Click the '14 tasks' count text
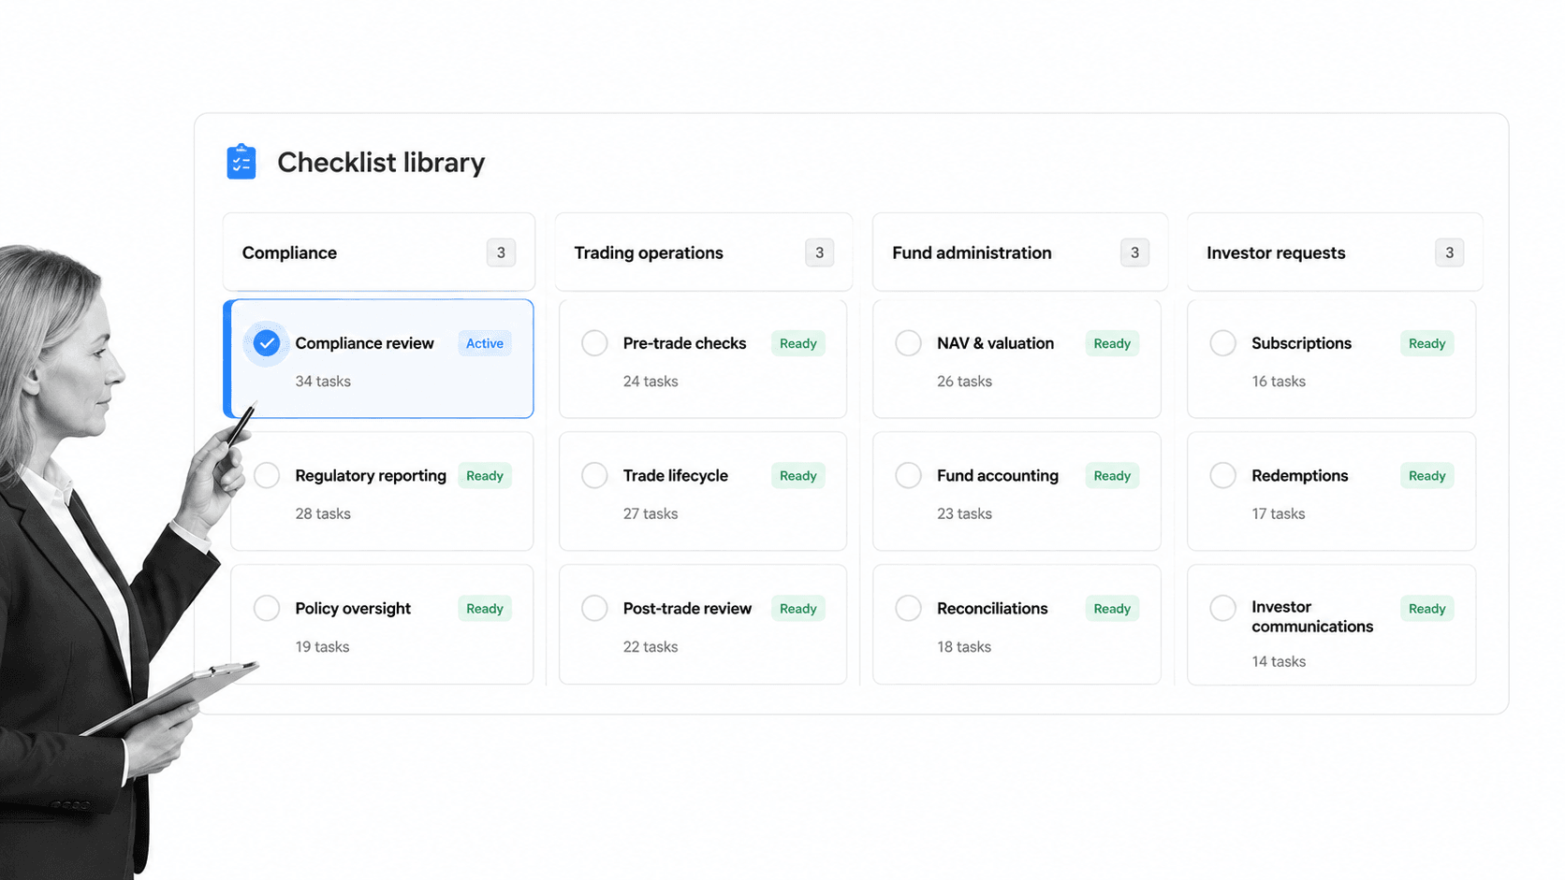The width and height of the screenshot is (1565, 880). [x=1279, y=661]
